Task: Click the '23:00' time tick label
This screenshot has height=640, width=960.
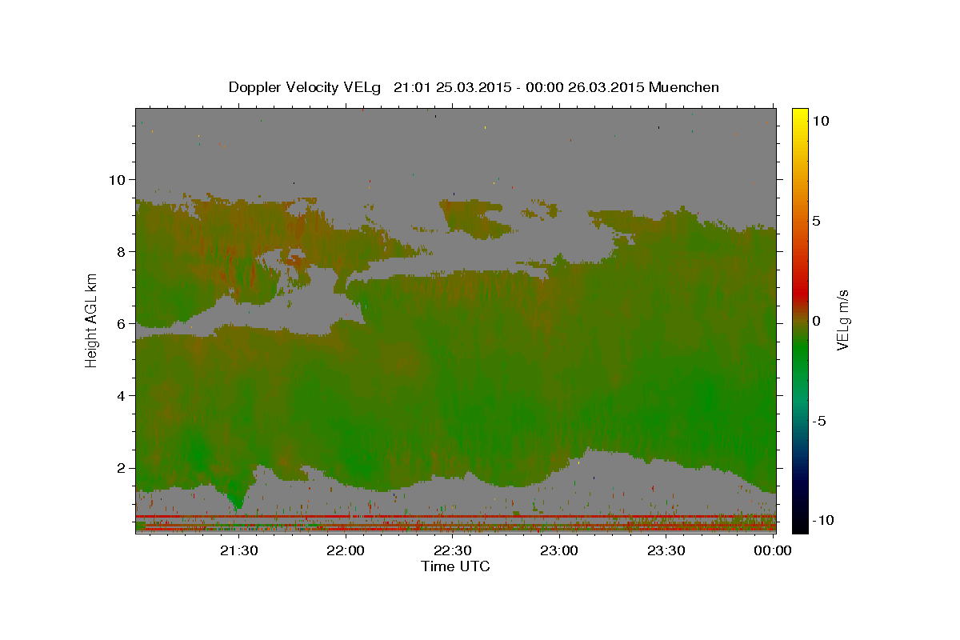Action: pos(559,550)
